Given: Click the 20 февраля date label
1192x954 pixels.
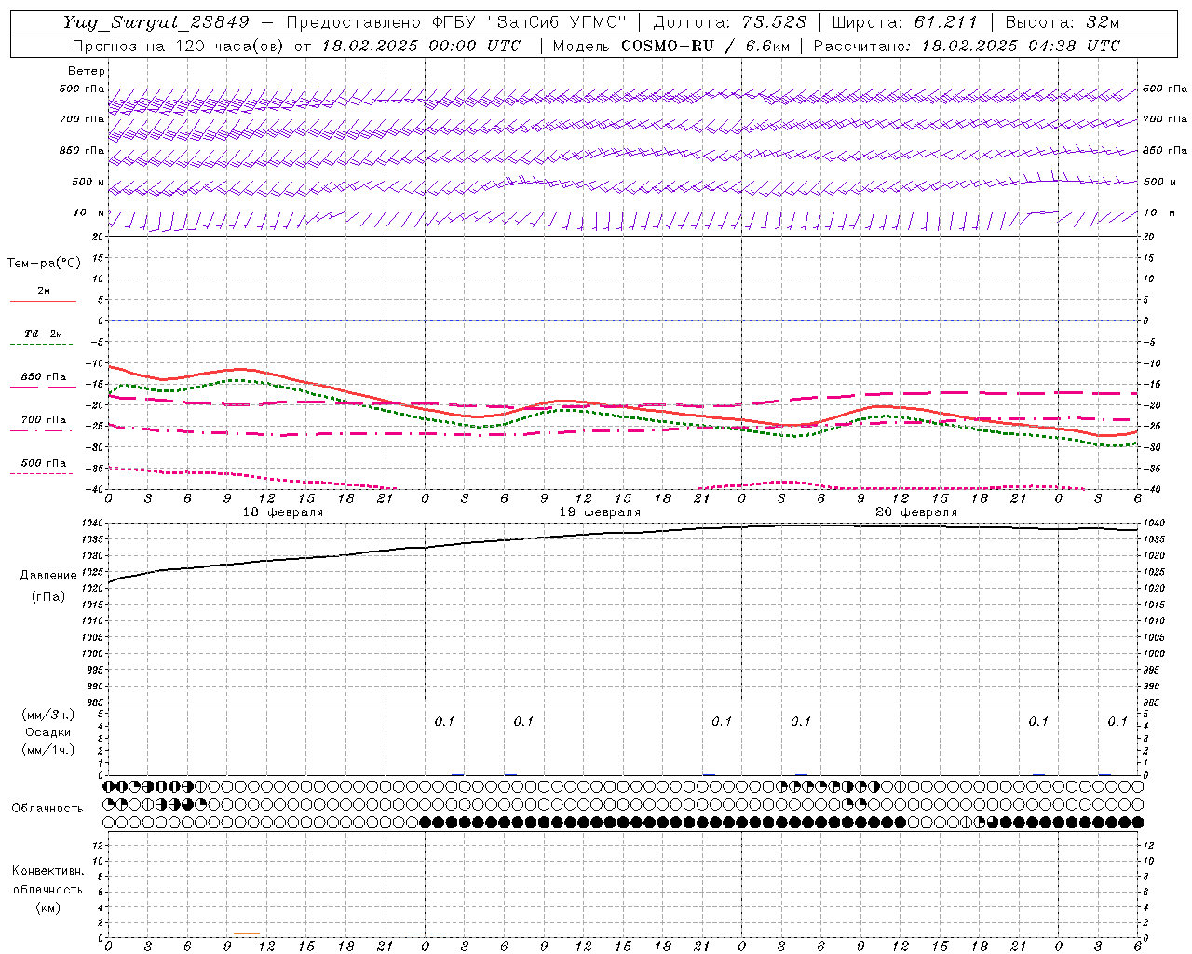Looking at the screenshot, I should point(916,512).
